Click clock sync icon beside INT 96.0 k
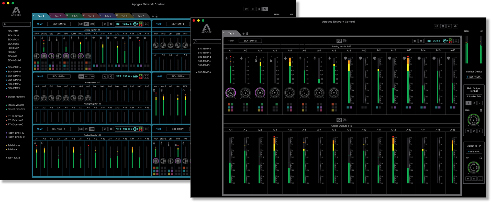This screenshot has width=491, height=202. click(446, 41)
